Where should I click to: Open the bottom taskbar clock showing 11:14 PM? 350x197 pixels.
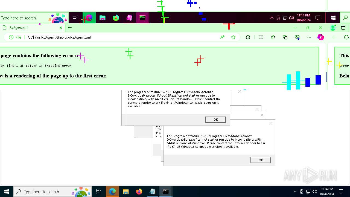(x=327, y=192)
